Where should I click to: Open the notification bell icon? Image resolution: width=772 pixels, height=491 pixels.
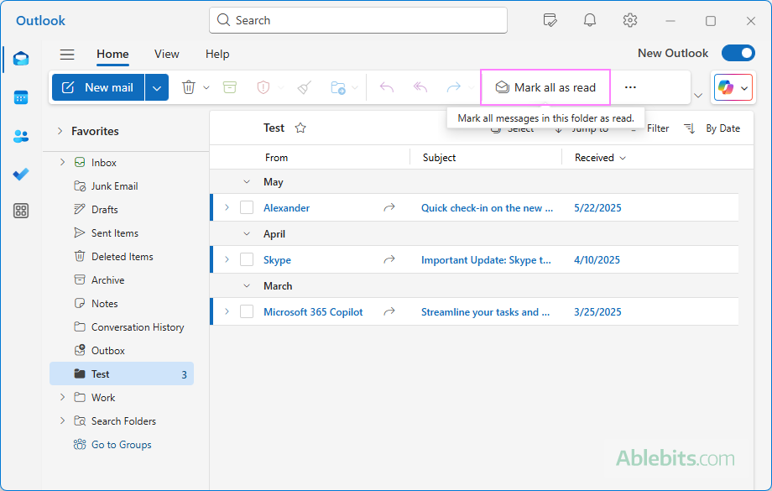590,20
